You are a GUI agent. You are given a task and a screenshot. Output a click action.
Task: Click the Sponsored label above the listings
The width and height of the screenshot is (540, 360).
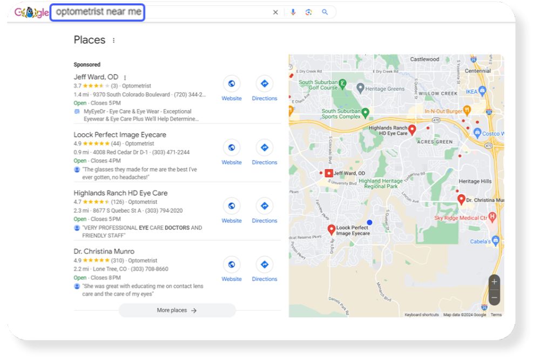(87, 64)
